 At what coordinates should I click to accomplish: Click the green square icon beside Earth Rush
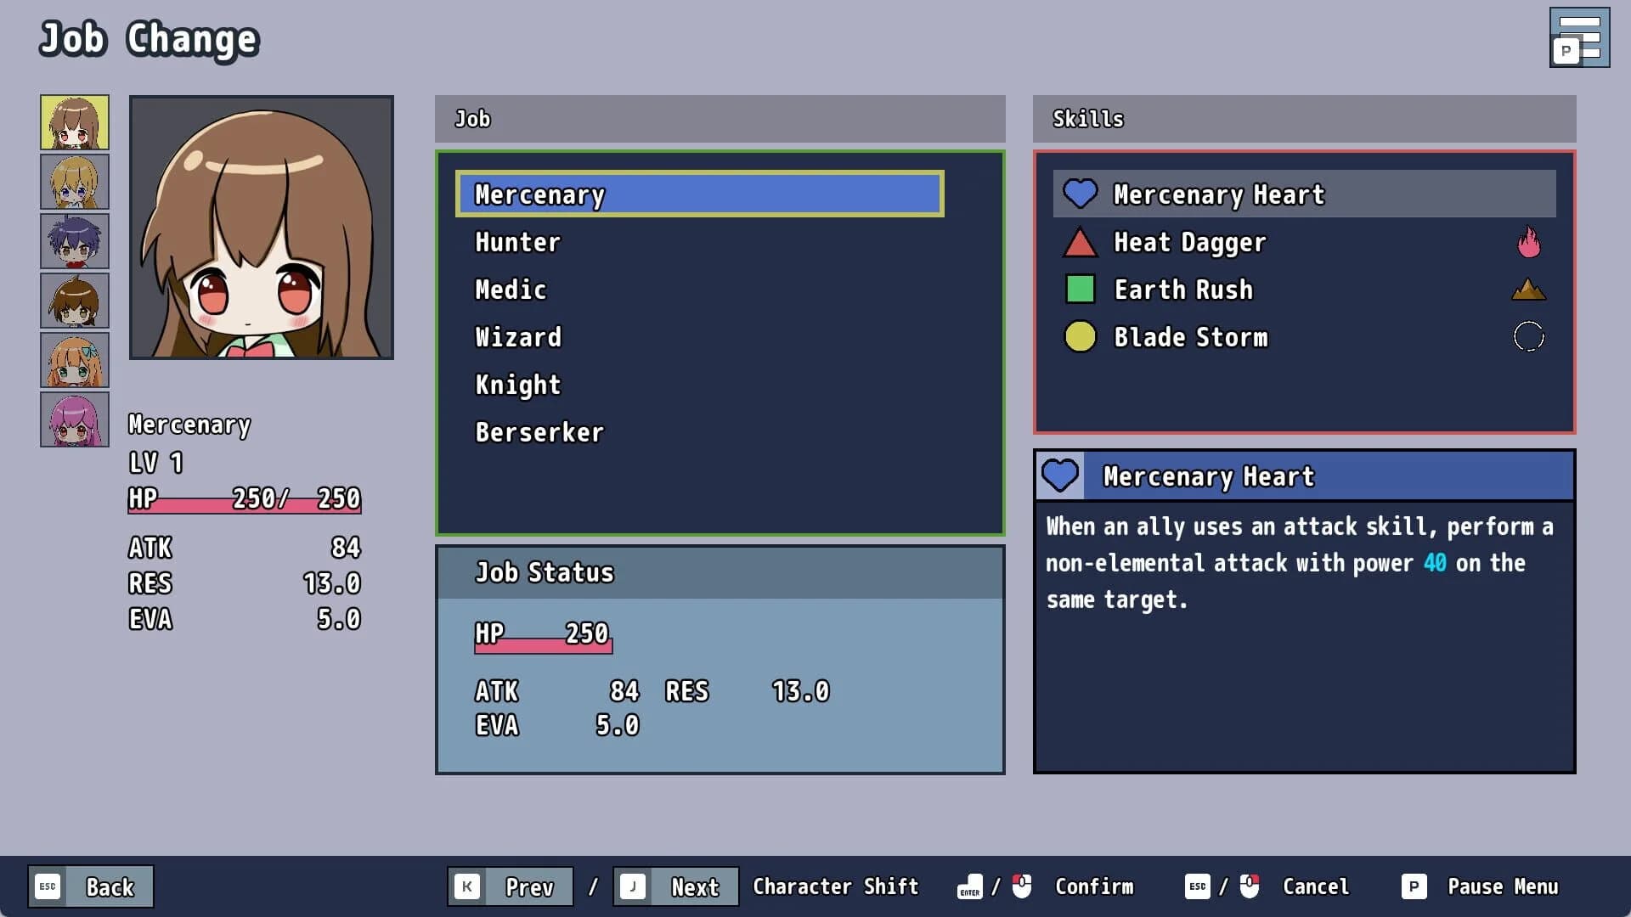[1080, 290]
